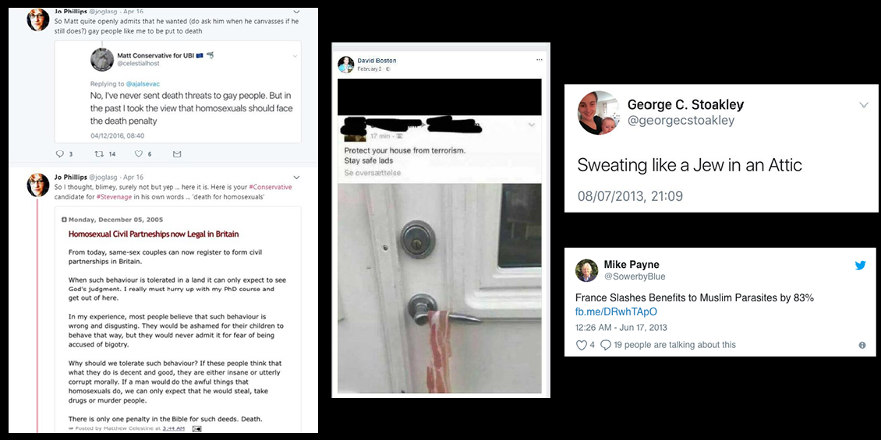Click the retweet icon showing 14
Screen dimensions: 881x440
tap(101, 153)
